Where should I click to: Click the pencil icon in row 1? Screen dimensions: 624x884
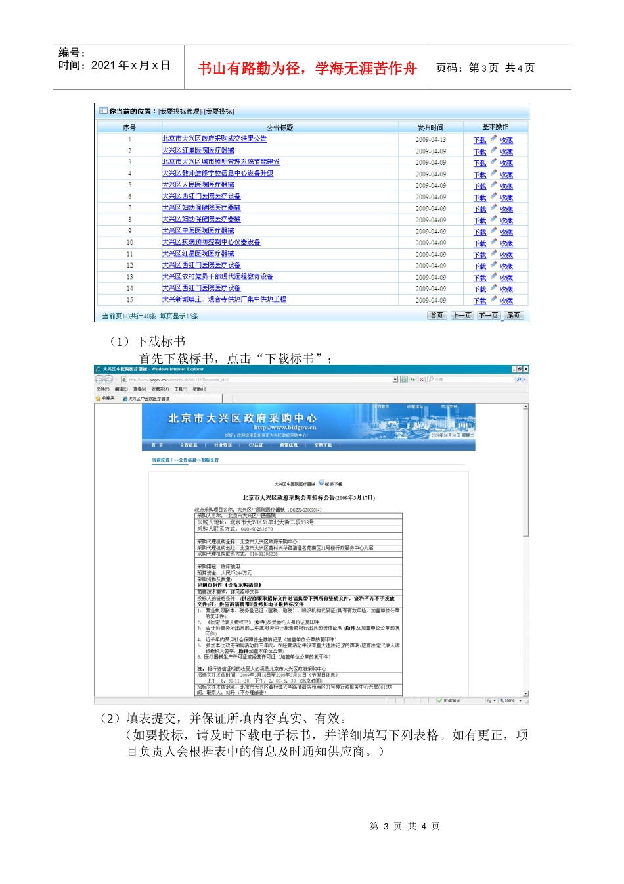tap(493, 139)
